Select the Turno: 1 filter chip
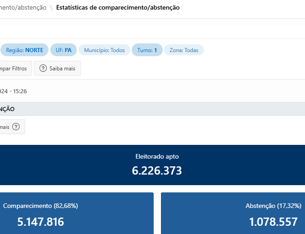305x234 pixels. coord(147,50)
